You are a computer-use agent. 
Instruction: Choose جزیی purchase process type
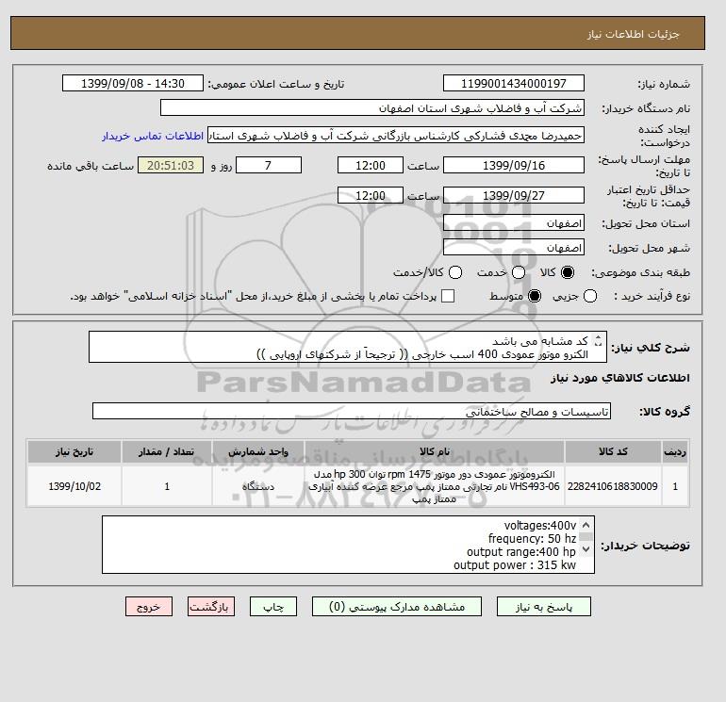[590, 296]
